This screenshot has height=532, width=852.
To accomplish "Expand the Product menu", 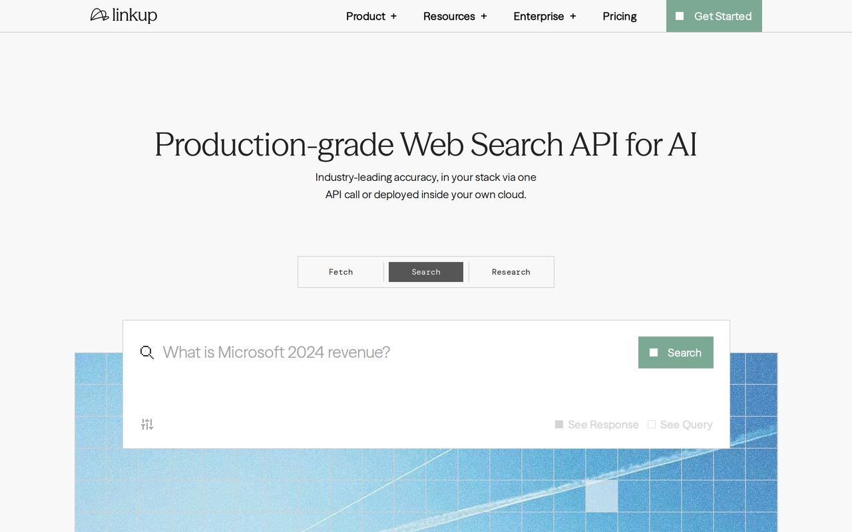I will coord(371,16).
